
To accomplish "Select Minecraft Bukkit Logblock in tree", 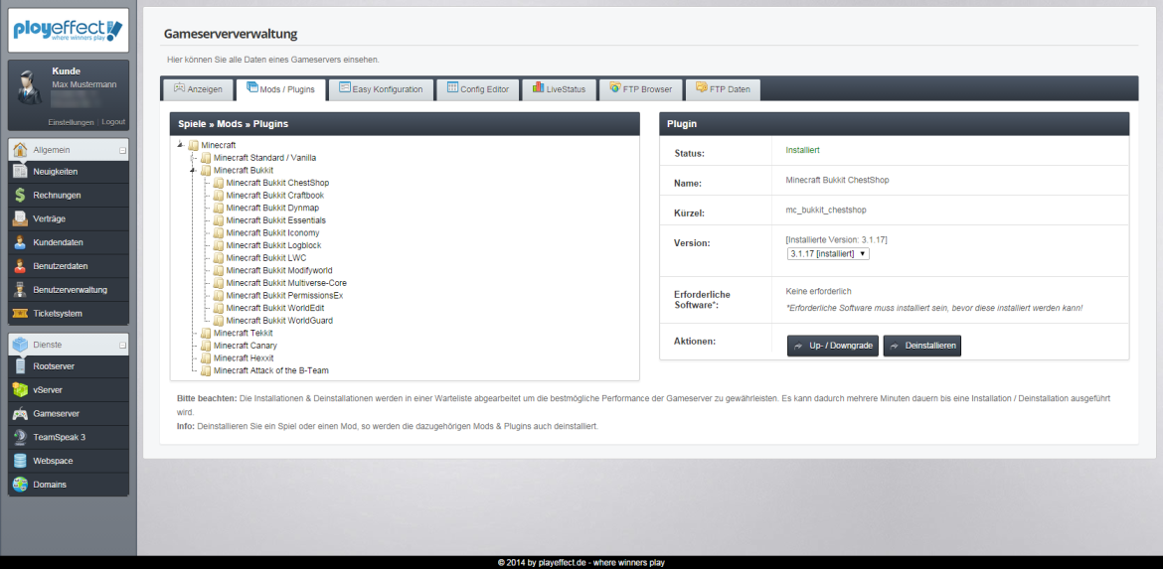I will (273, 246).
